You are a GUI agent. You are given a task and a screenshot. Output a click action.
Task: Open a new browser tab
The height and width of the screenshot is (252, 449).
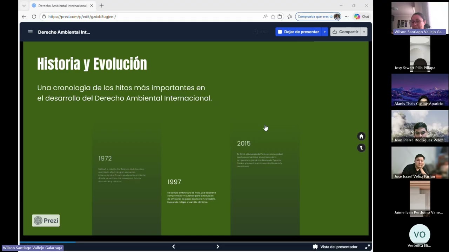(x=101, y=6)
